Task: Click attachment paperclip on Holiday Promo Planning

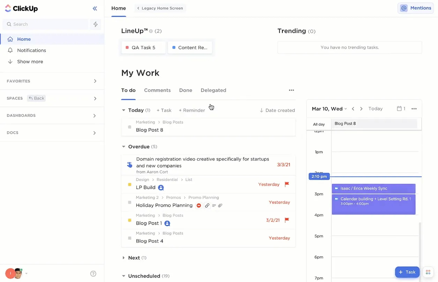Action: tap(220, 205)
